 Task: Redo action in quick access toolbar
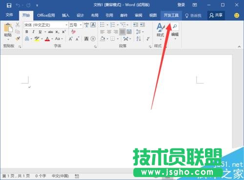pos(28,5)
